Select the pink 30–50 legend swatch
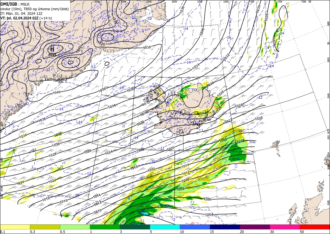 285,227
